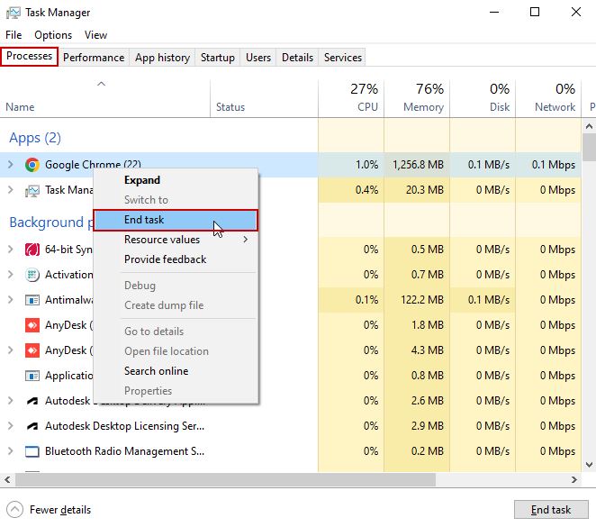Choose End task in the context menu
The width and height of the screenshot is (596, 527).
(176, 220)
